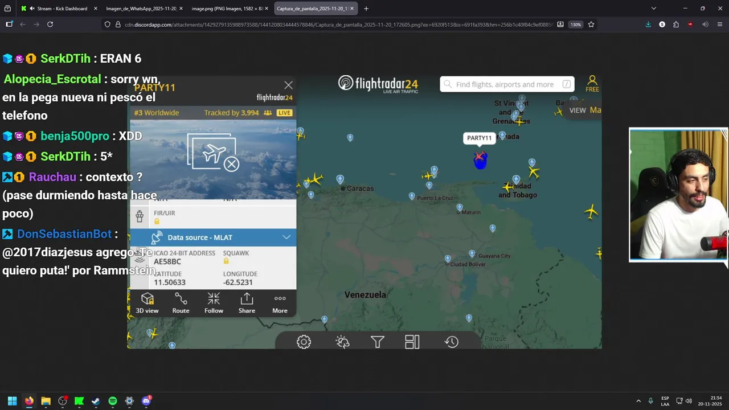This screenshot has height=410, width=729.
Task: Click the flightradar24 logo on map
Action: pyautogui.click(x=378, y=84)
